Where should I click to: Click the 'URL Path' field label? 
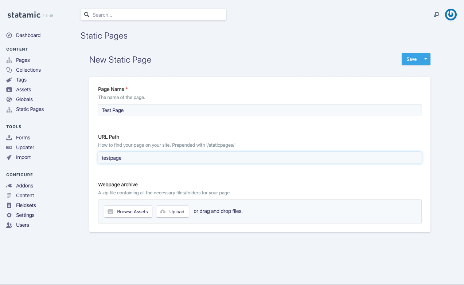109,137
